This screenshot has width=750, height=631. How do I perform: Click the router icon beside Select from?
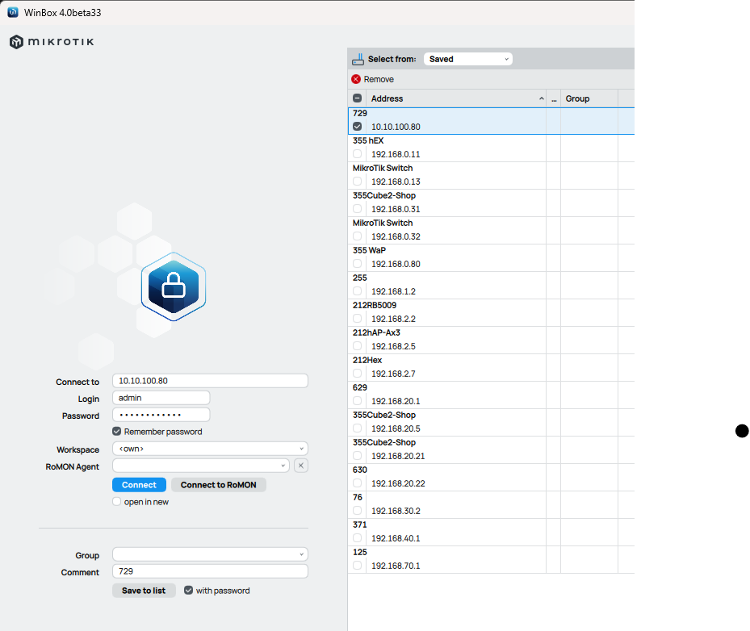tap(358, 59)
